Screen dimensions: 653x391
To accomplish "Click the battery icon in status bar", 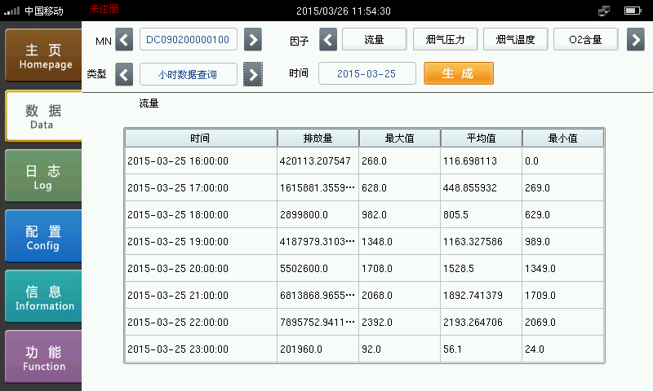I will (631, 11).
